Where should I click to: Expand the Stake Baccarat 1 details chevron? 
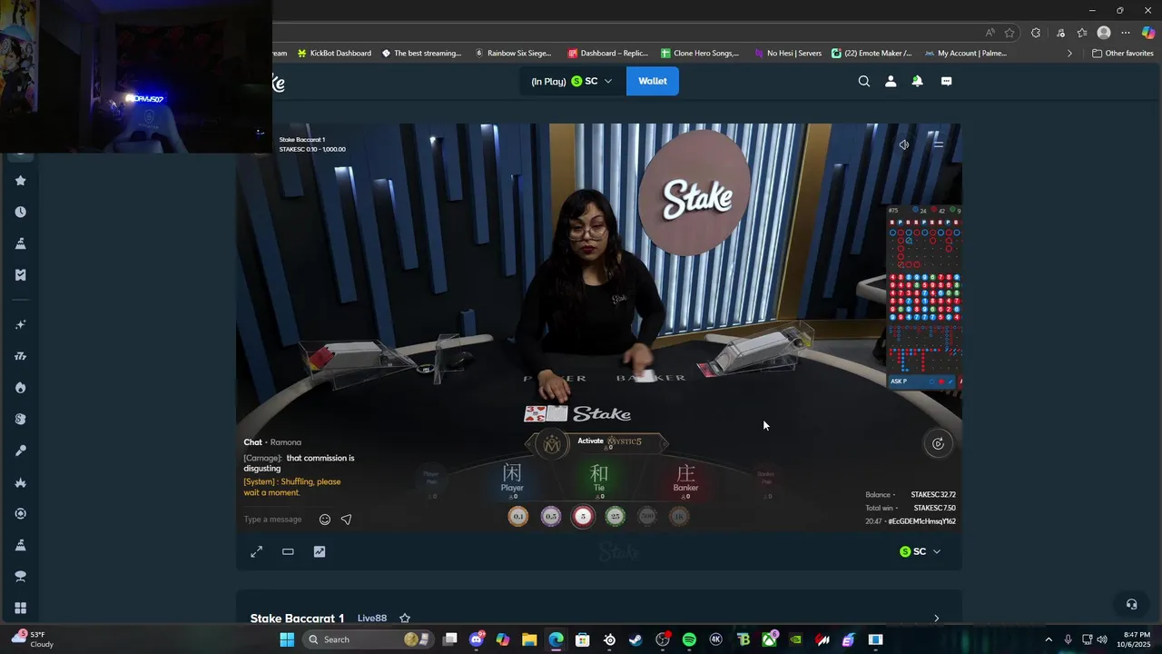[x=937, y=619]
